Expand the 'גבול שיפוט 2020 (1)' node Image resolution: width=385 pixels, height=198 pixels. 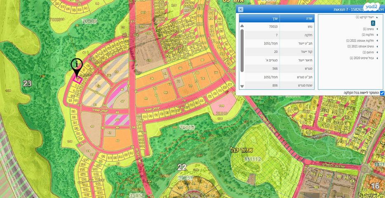[377, 58]
